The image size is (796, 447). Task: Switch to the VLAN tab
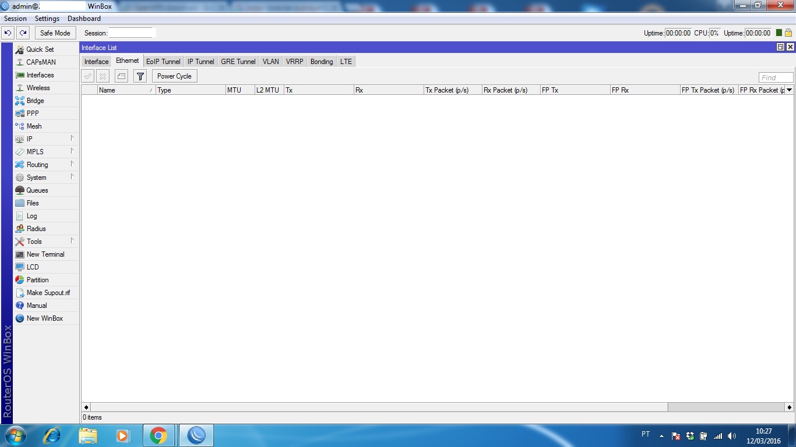click(270, 62)
